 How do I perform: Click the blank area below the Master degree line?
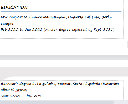(x=61, y=35)
